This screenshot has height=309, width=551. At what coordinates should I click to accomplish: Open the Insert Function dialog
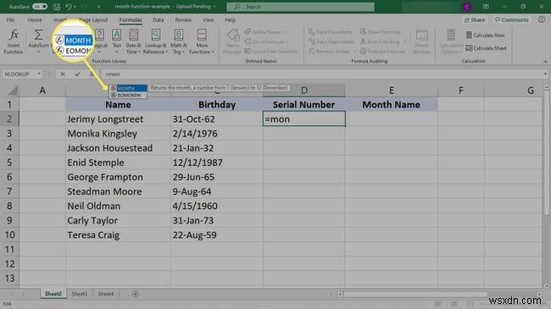pos(14,41)
